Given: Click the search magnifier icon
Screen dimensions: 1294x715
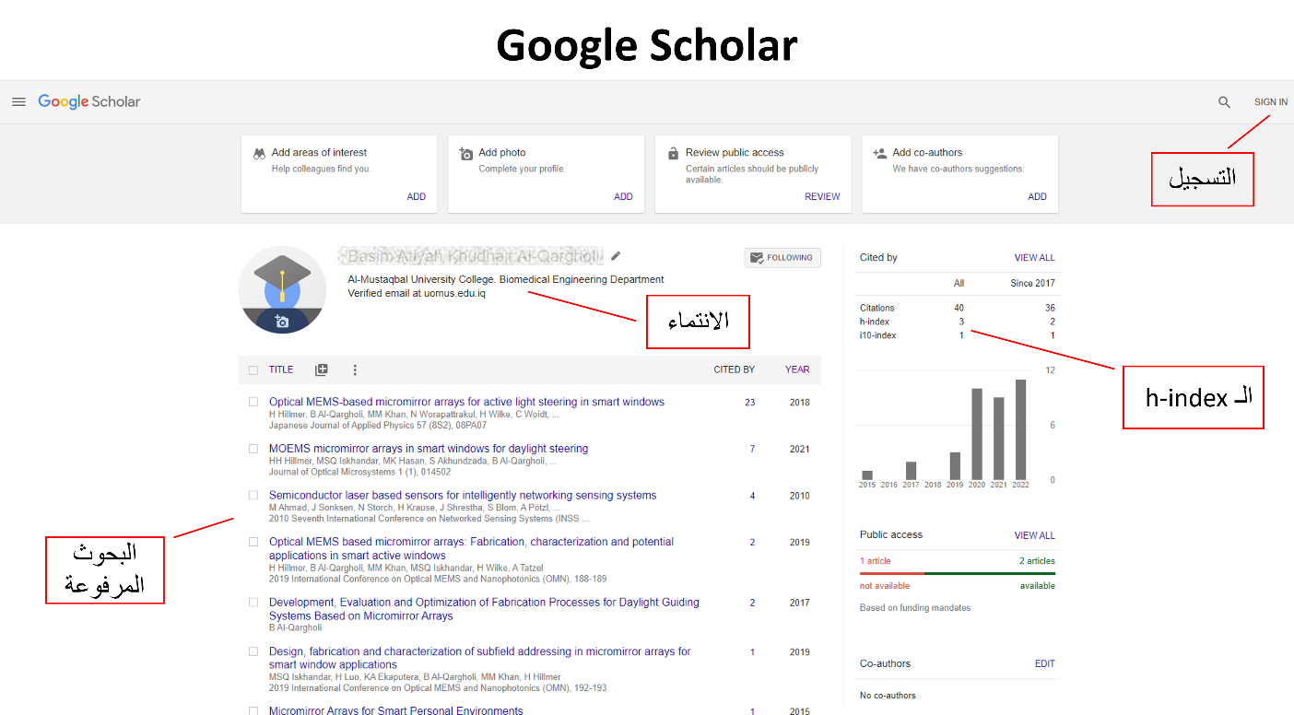Looking at the screenshot, I should click(1224, 102).
